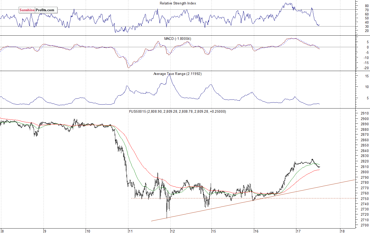Click the 2750 price axis label
This screenshot has height=233, width=370.
(x=365, y=199)
